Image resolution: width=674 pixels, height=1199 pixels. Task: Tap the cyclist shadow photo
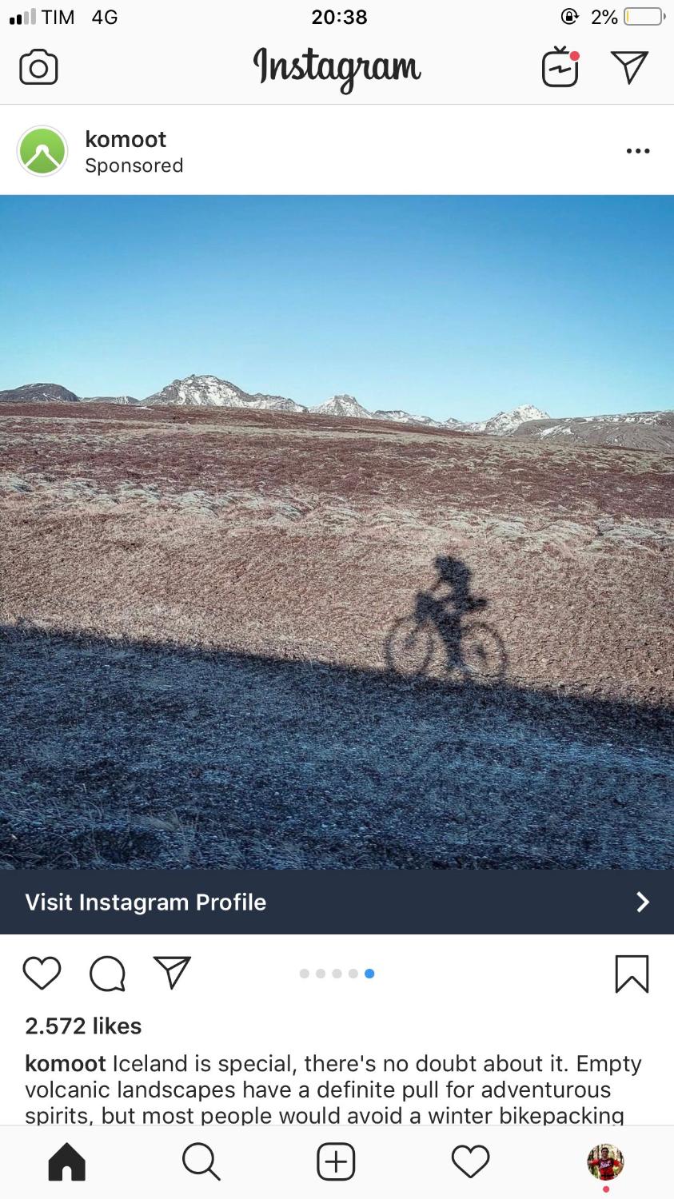pyautogui.click(x=337, y=532)
